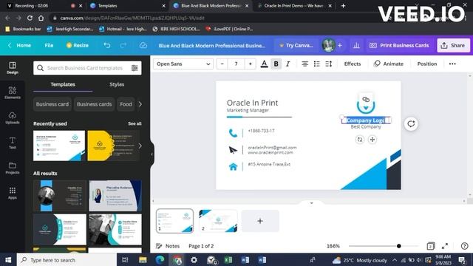Click the Share button
473x266 pixels.
click(x=453, y=46)
